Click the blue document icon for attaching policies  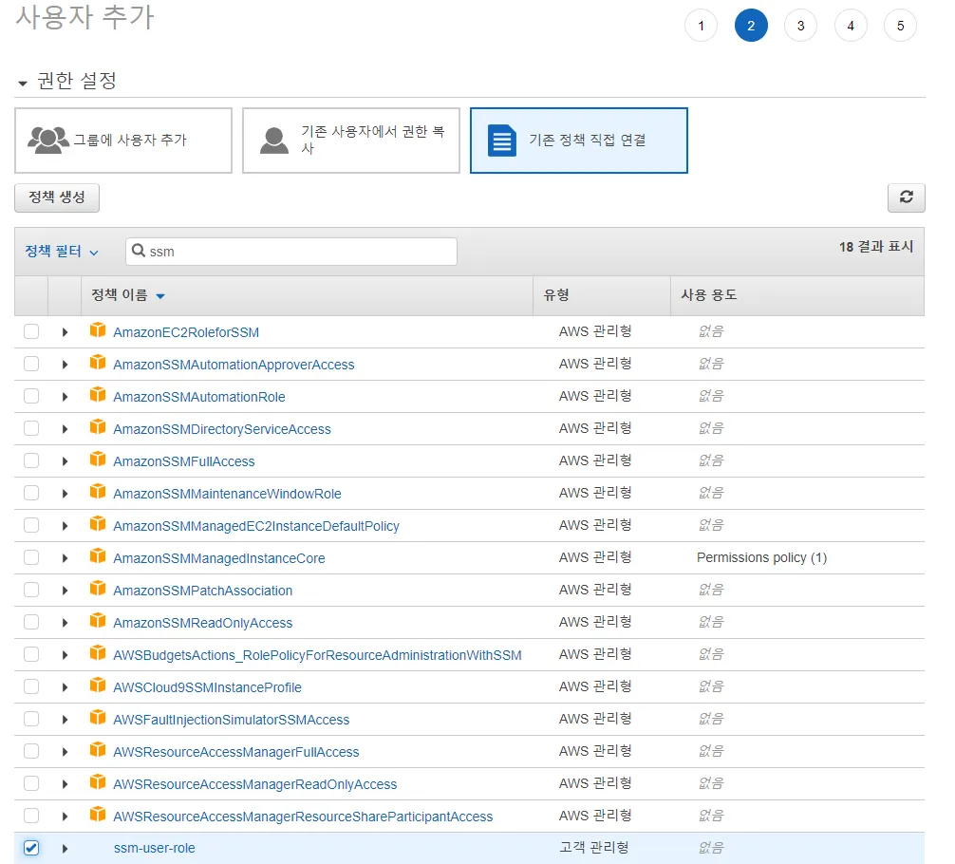501,141
